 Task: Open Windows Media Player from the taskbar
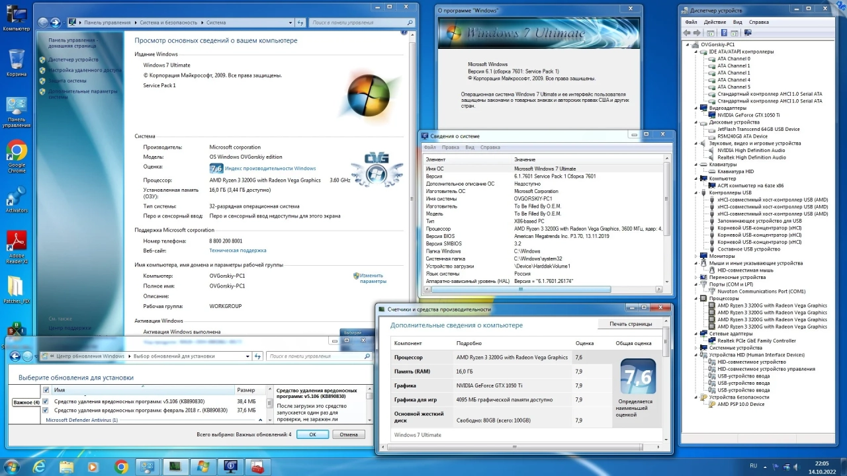pyautogui.click(x=93, y=467)
